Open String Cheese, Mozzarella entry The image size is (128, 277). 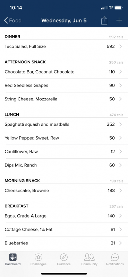[64, 99]
